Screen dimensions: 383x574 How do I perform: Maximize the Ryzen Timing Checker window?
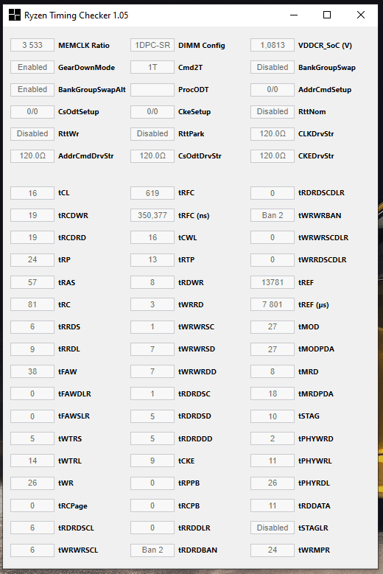coord(327,15)
